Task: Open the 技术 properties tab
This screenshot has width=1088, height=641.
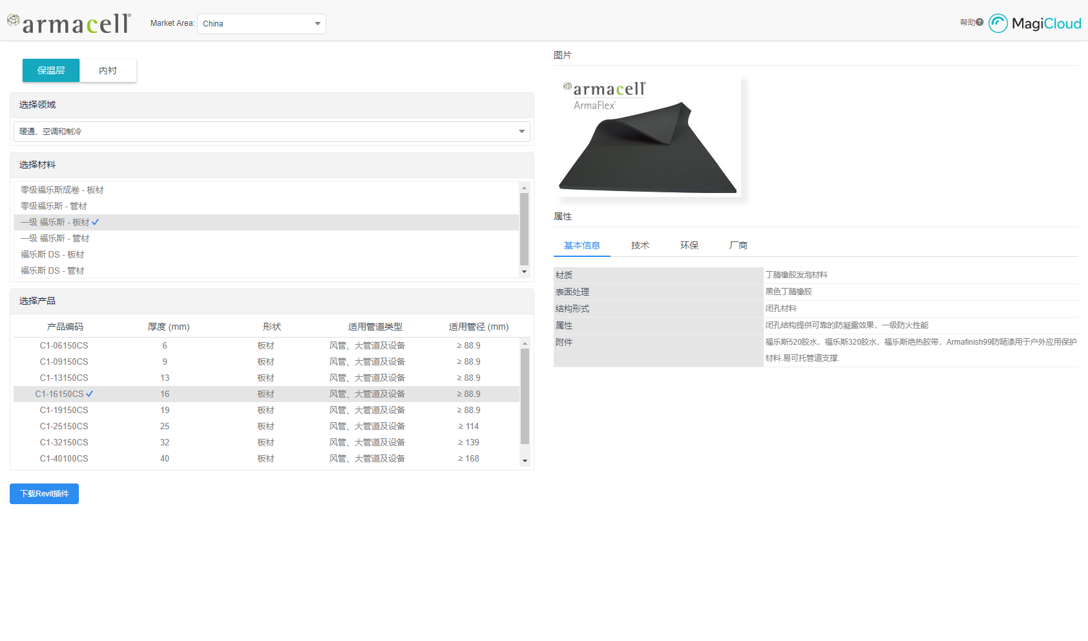Action: coord(640,245)
